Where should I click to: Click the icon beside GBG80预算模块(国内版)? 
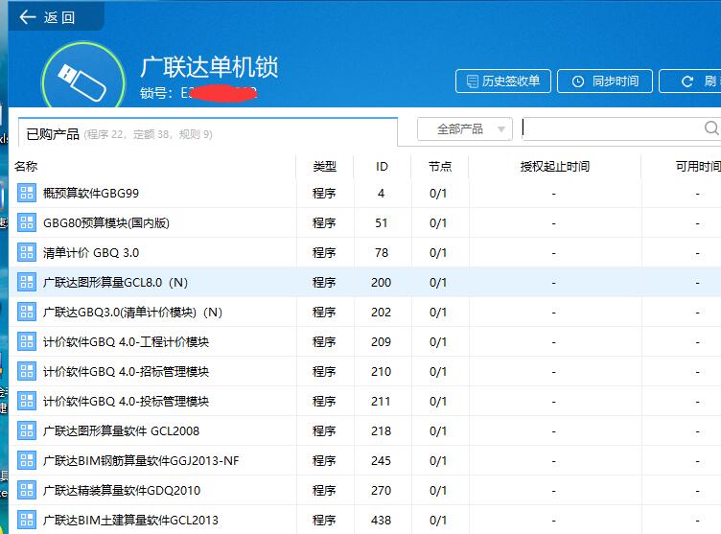coord(27,222)
